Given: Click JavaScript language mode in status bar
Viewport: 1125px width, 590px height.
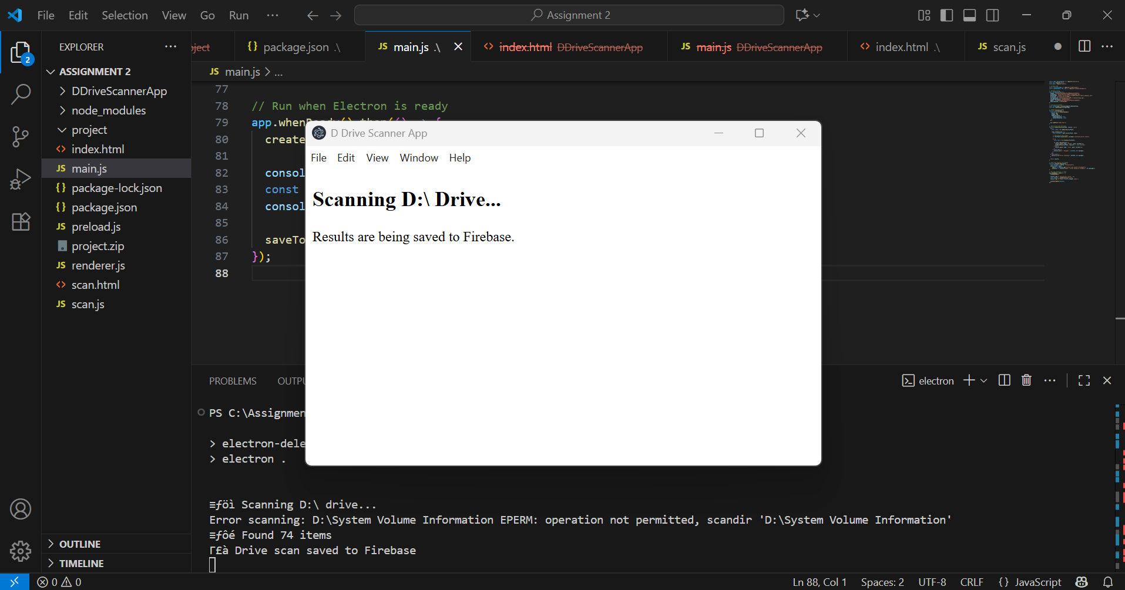Looking at the screenshot, I should pos(1030,582).
